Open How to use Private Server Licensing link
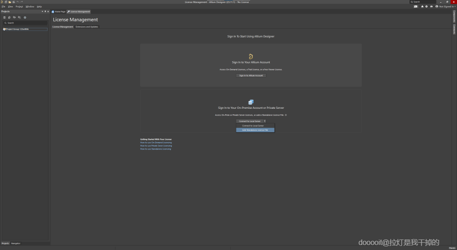457x250 pixels. click(156, 146)
